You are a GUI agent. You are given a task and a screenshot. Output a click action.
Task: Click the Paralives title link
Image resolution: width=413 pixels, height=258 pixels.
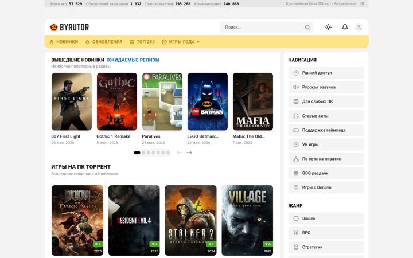click(151, 136)
